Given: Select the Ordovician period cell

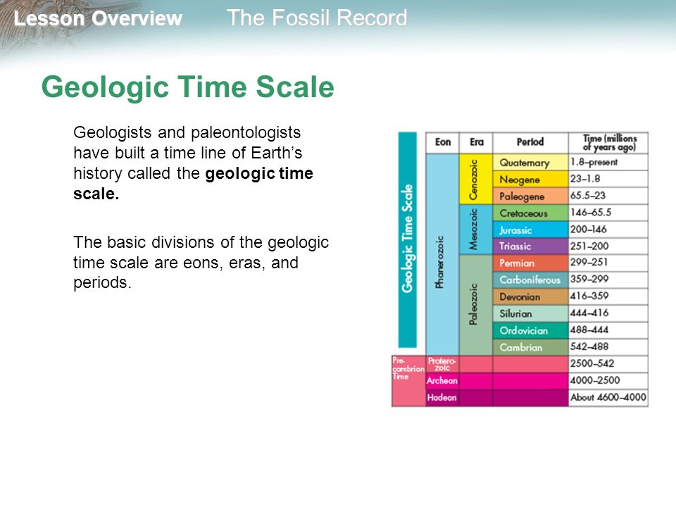Looking at the screenshot, I should point(530,330).
